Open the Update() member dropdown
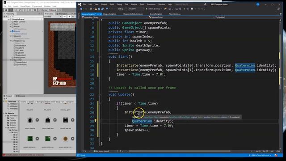 247,17
